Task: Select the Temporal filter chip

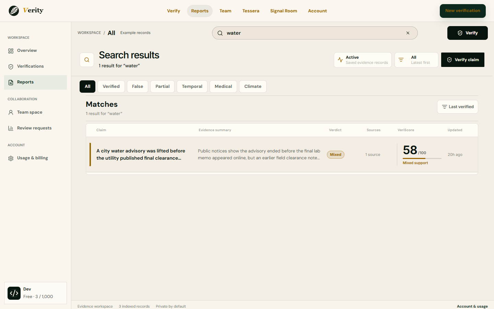Action: tap(192, 87)
